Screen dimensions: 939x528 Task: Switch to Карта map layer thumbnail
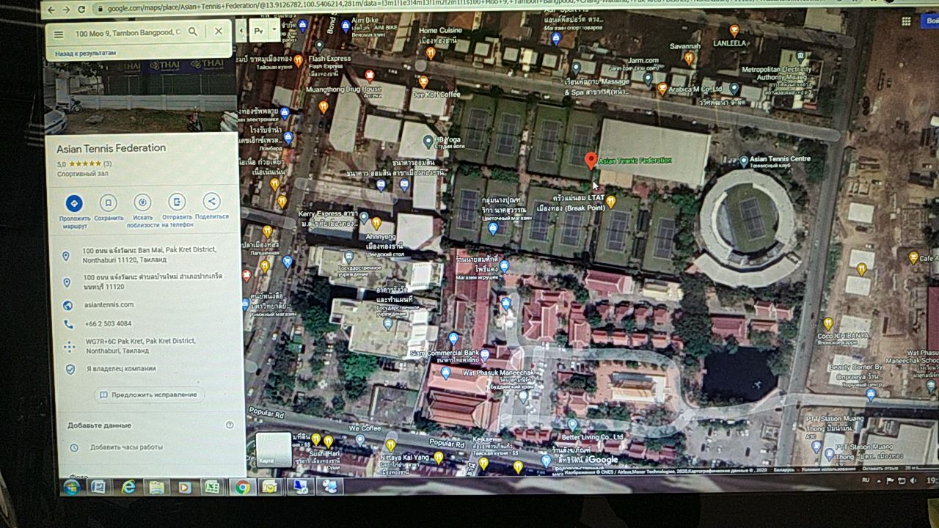click(273, 449)
